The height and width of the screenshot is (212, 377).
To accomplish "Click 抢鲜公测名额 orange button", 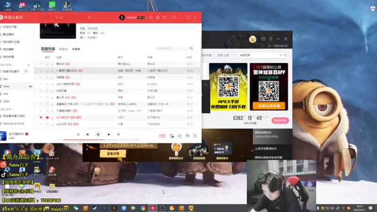I will 269,106.
